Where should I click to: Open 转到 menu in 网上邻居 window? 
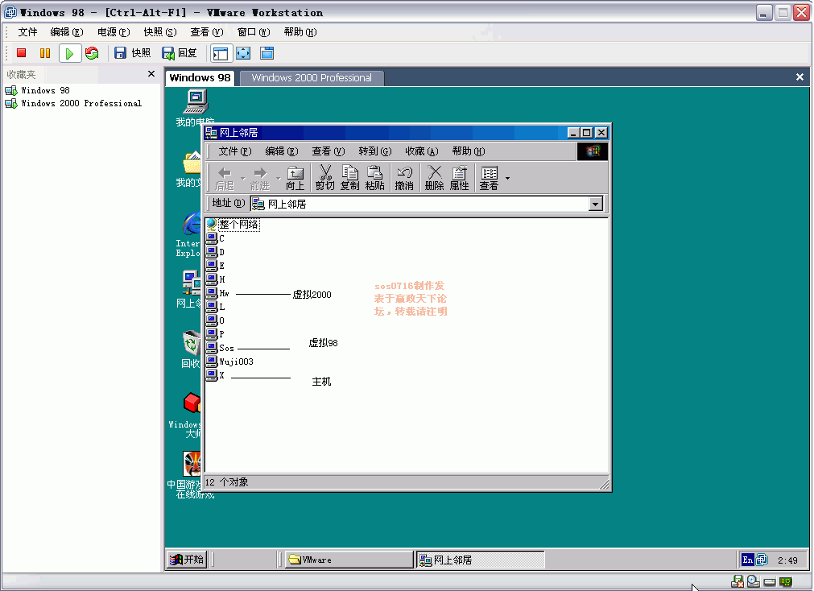375,151
